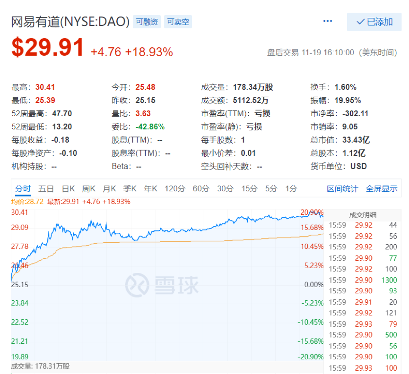Switch to the 五日 chart tab

tap(46, 188)
